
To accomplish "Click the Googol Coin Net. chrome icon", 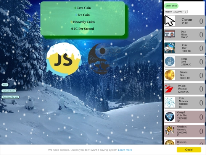I will (170, 116).
